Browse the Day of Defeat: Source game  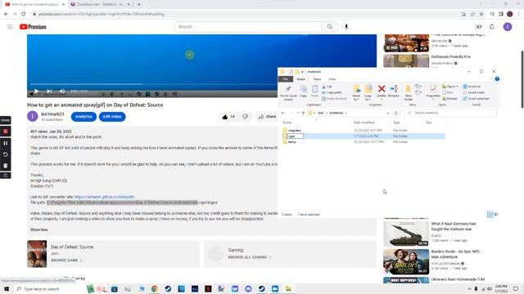tap(65, 260)
